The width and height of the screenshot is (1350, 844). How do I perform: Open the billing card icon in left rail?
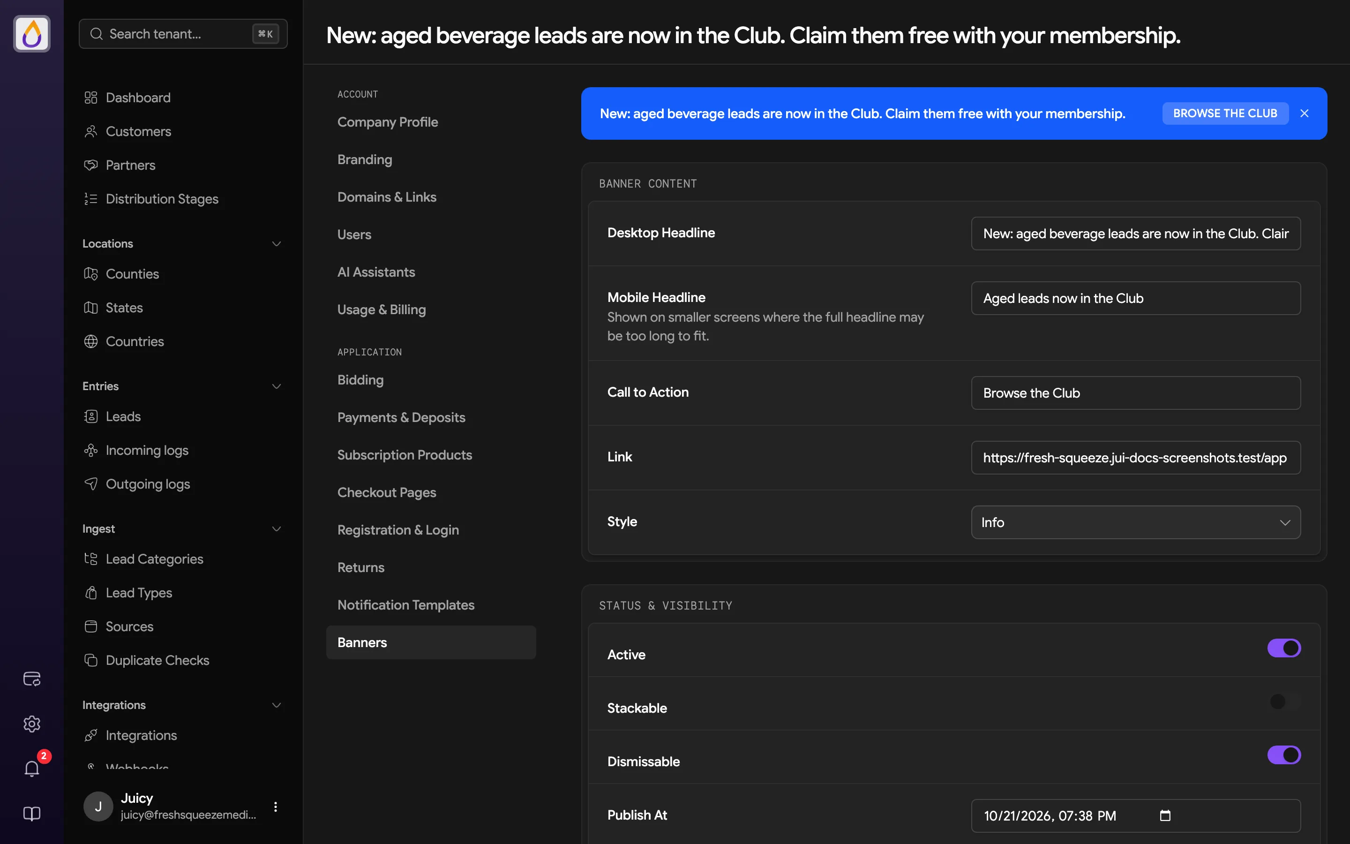[x=32, y=679]
